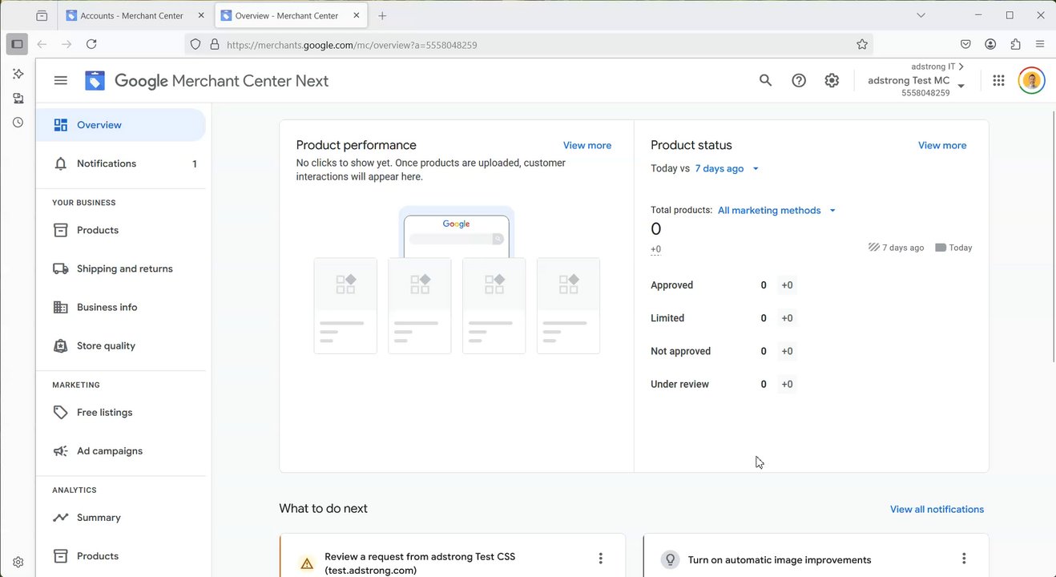This screenshot has height=577, width=1056.
Task: Open the All marketing methods dropdown
Action: click(776, 210)
